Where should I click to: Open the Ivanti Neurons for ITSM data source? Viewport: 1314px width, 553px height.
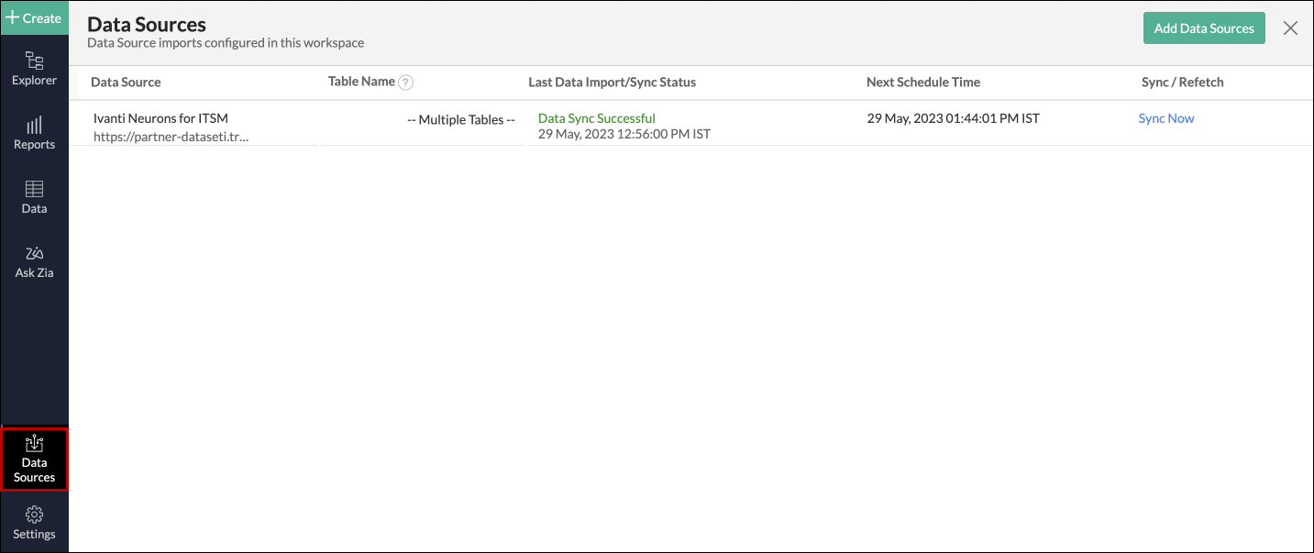click(160, 117)
